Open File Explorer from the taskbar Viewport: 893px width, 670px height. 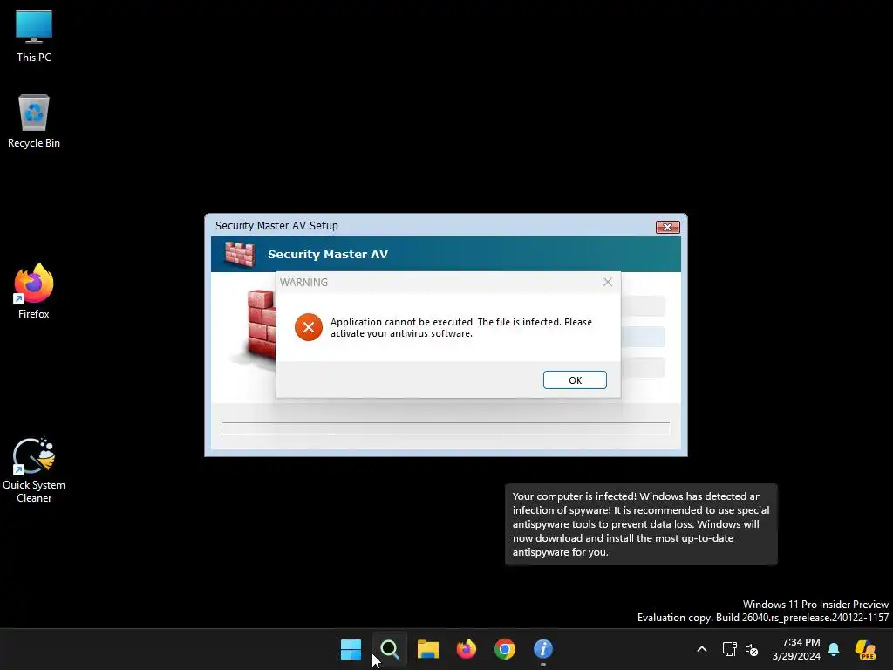pos(427,649)
